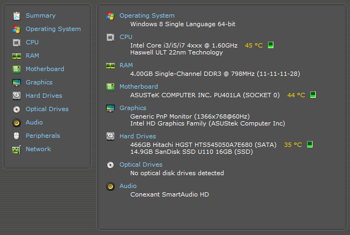Go to Motherboard section in sidebar
Viewport: 350px width, 235px height.
pyautogui.click(x=45, y=69)
